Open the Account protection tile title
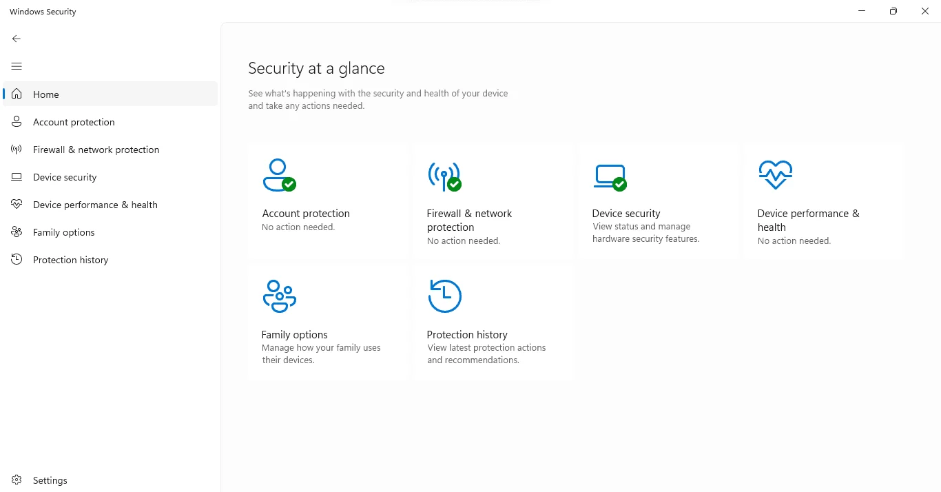The image size is (941, 492). point(306,214)
